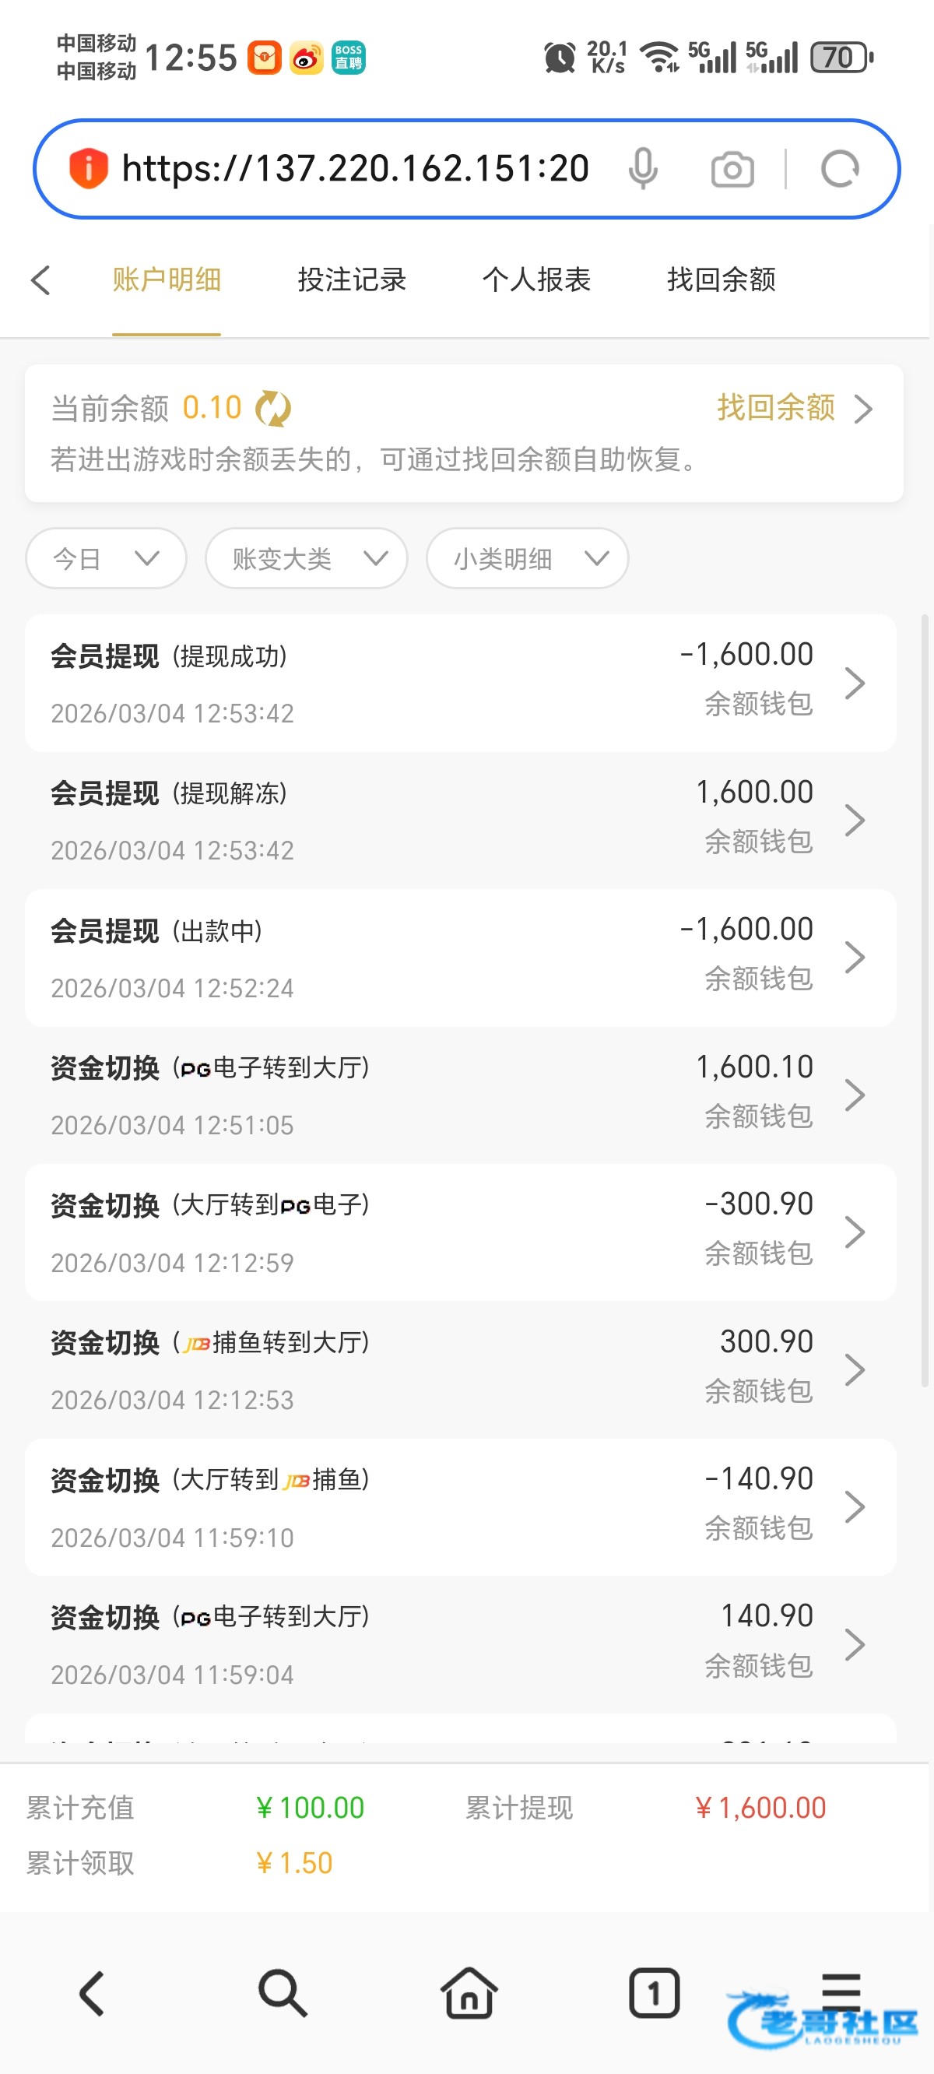Screen dimensions: 934x2074
Task: Open the browser tabs counter icon
Action: [654, 1993]
